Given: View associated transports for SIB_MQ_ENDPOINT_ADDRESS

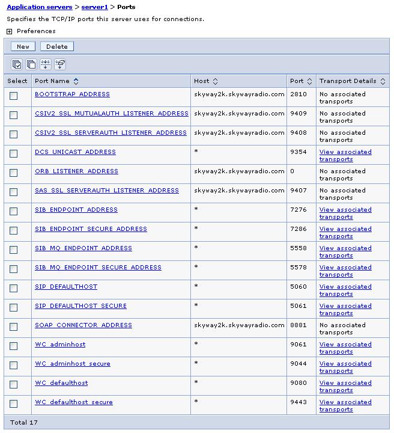Looking at the screenshot, I should 345,252.
